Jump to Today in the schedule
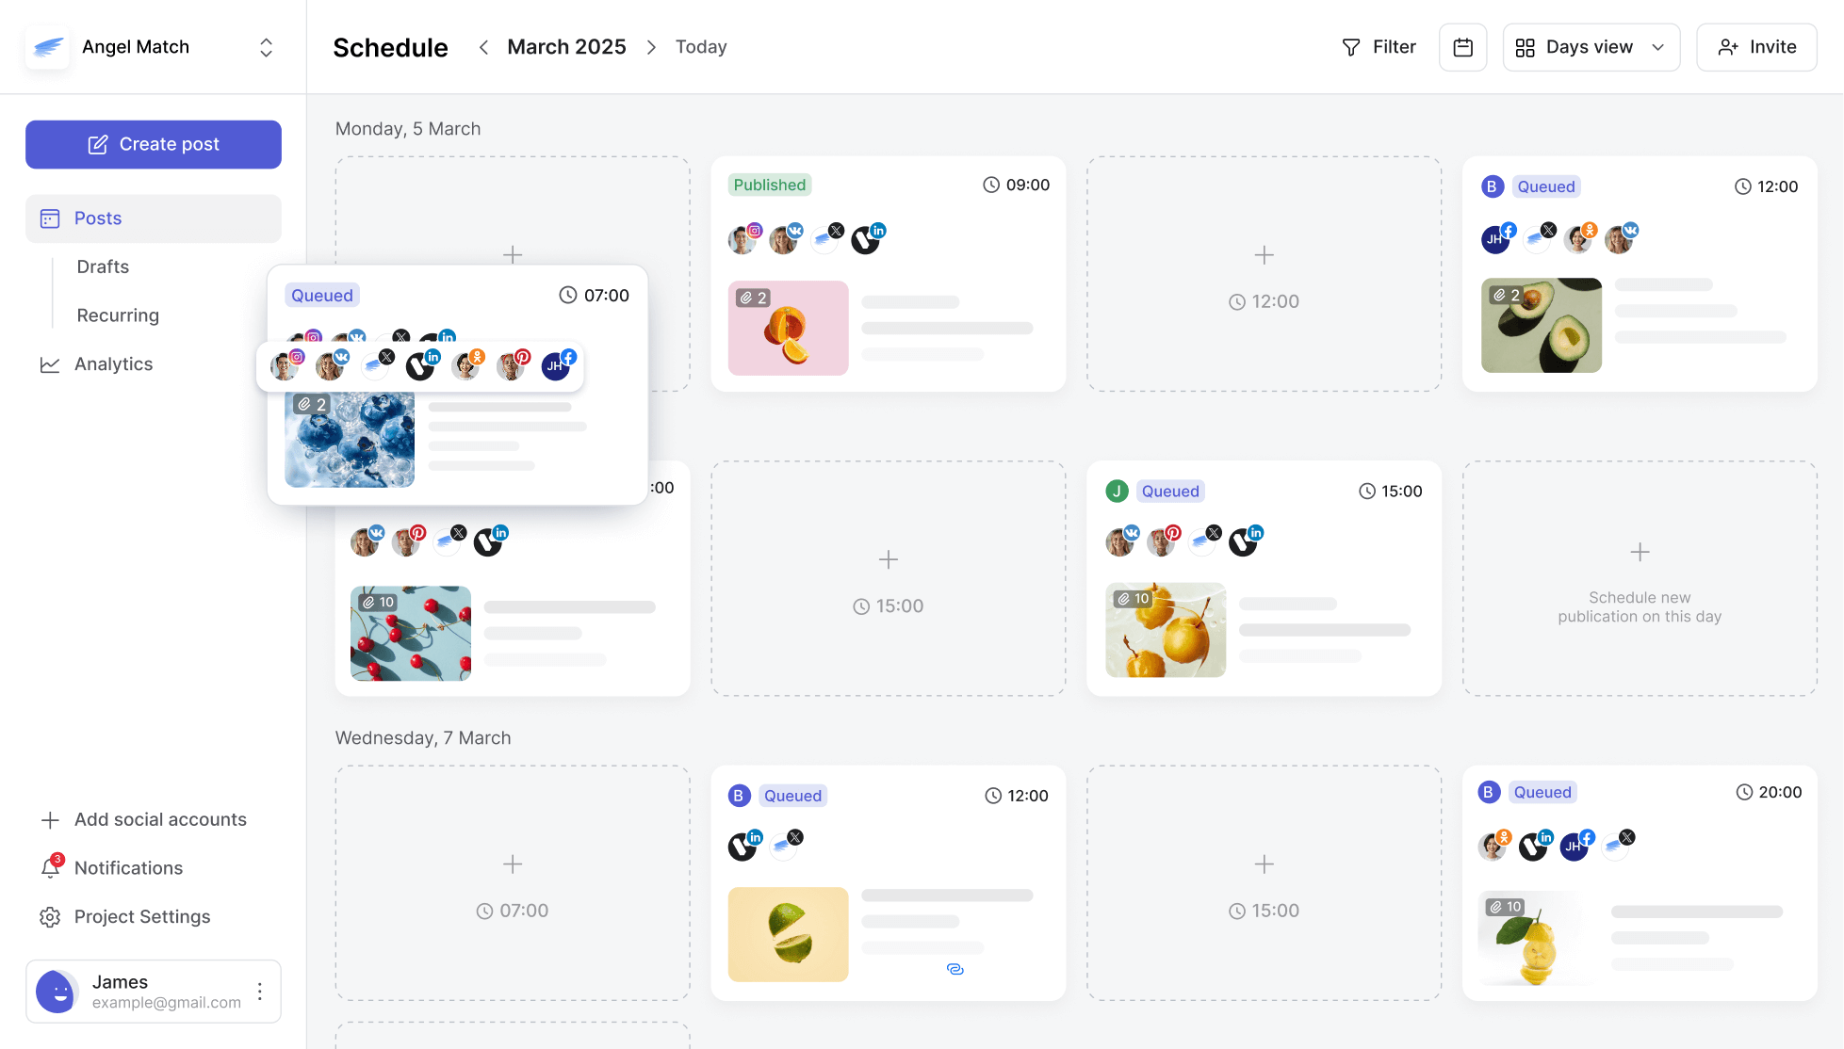The width and height of the screenshot is (1844, 1049). (x=701, y=47)
